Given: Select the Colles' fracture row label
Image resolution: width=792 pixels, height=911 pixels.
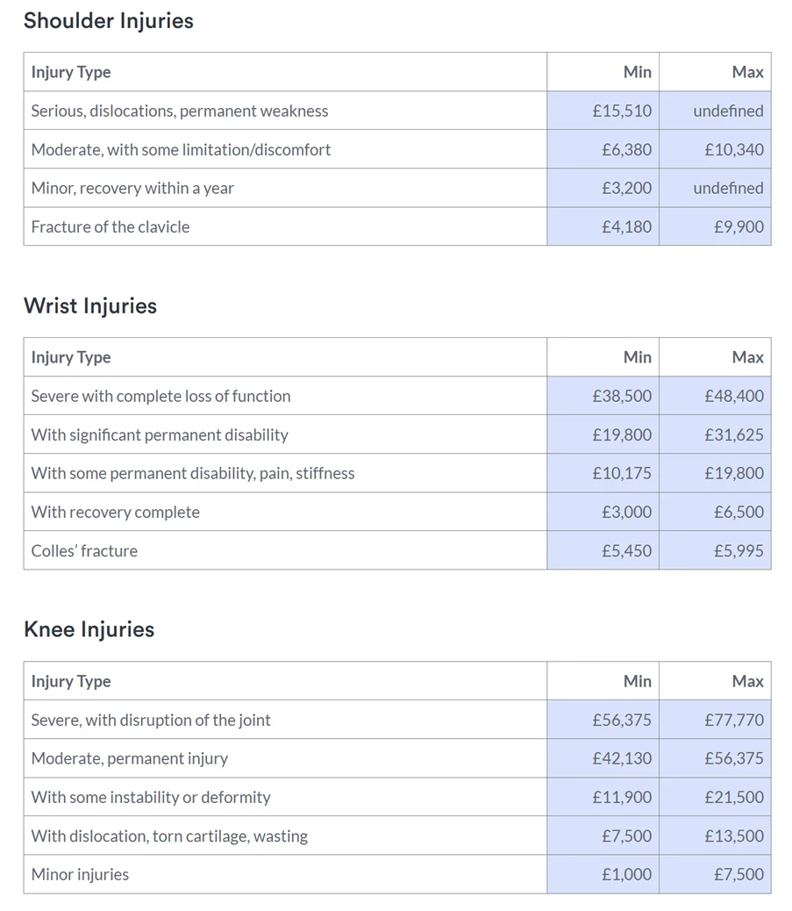Looking at the screenshot, I should click(84, 551).
